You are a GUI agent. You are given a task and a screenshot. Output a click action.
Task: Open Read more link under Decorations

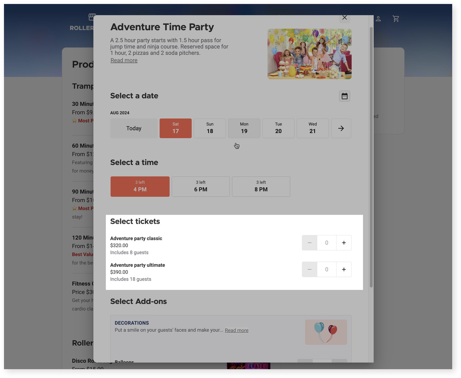click(236, 330)
